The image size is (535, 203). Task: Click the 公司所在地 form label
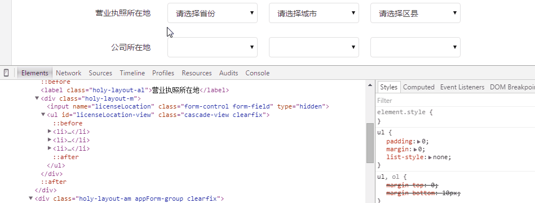pos(131,47)
